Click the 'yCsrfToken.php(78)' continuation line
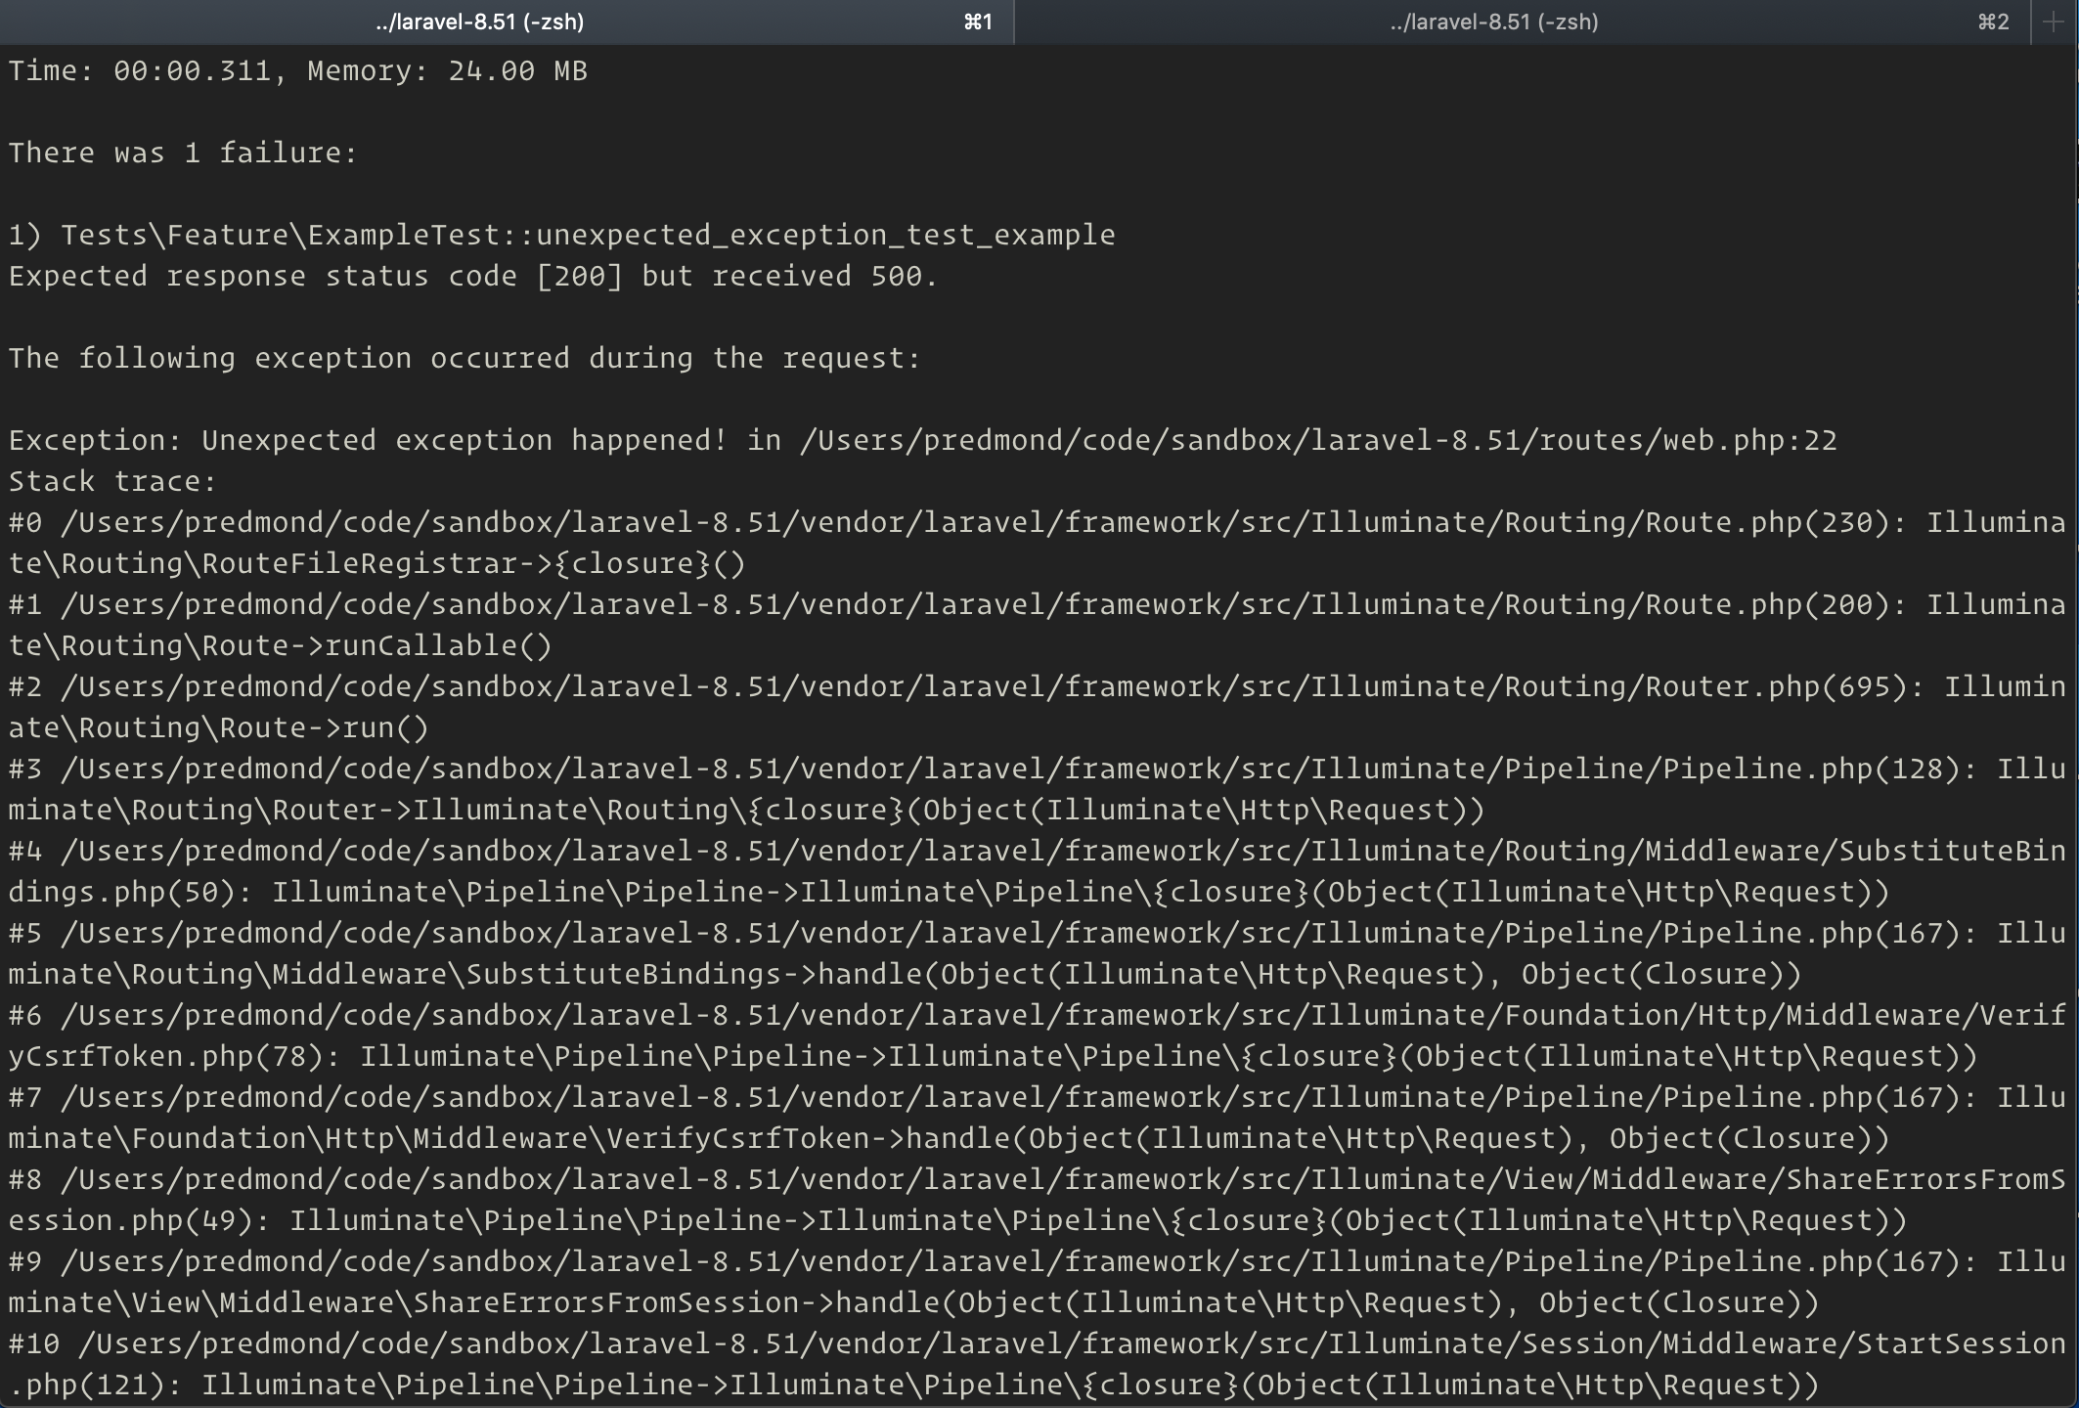Image resolution: width=2079 pixels, height=1408 pixels. click(x=993, y=1057)
